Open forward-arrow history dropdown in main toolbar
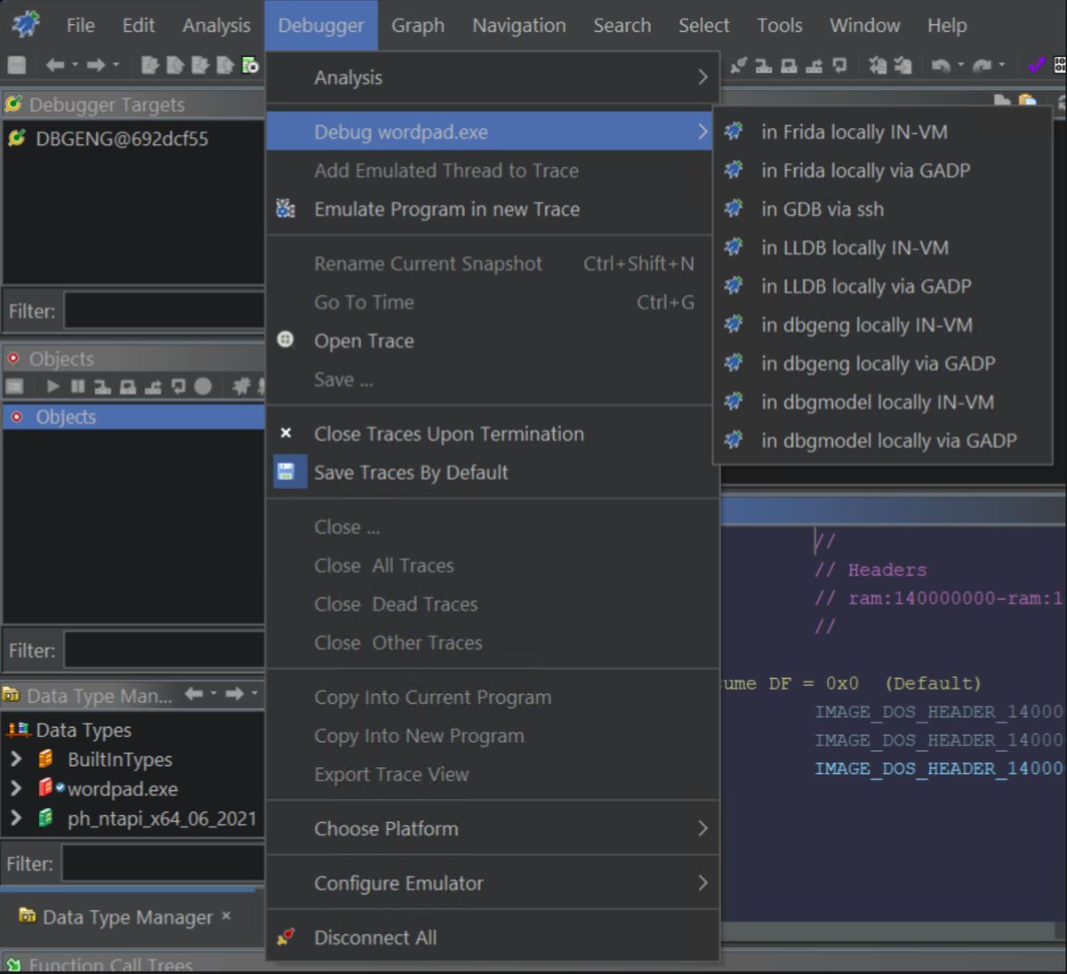Screen dimensions: 1067x974 coord(116,65)
